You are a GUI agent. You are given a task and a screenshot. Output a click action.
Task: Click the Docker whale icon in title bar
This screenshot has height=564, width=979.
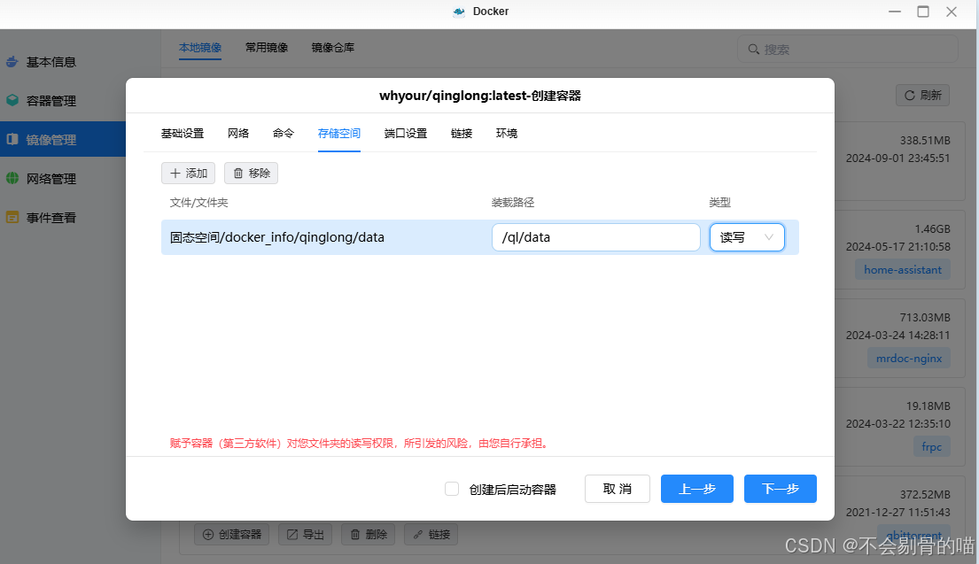[459, 12]
